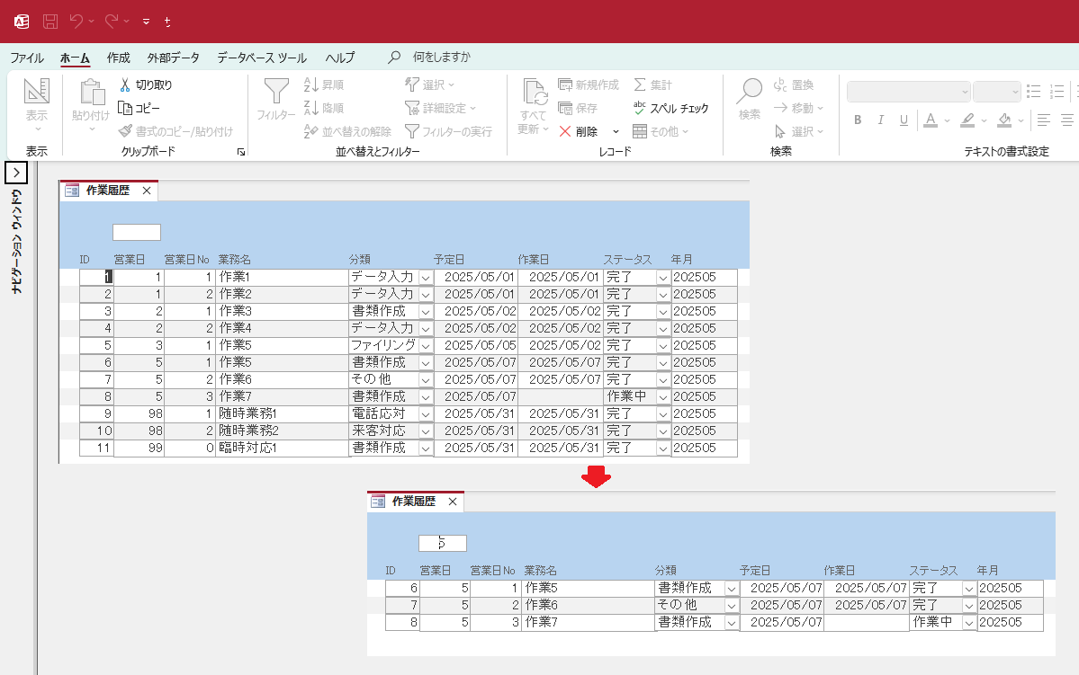This screenshot has width=1079, height=675.
Task: Open 分類 dropdown for 作業1 row
Action: coord(426,278)
